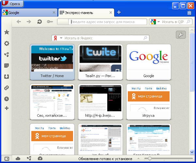Click the Opera Turbo status bar icon
This screenshot has width=196, height=163.
[x=40, y=158]
